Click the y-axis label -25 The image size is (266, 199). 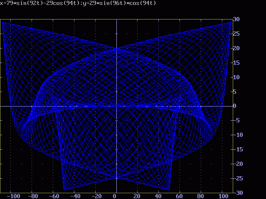(236, 179)
